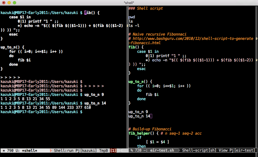Minimize the window with yellow button

click(9, 3)
